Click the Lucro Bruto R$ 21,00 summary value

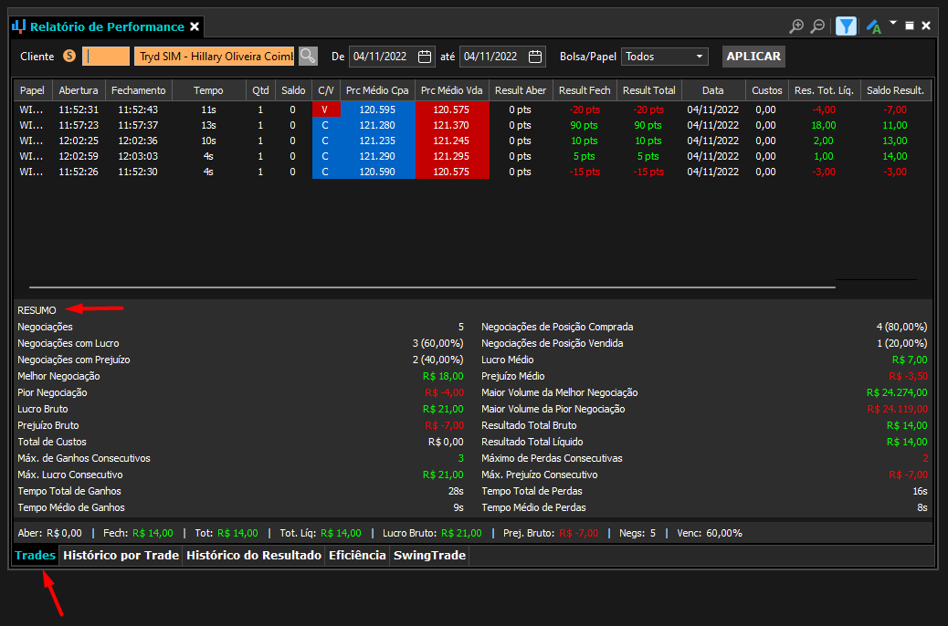coord(443,409)
